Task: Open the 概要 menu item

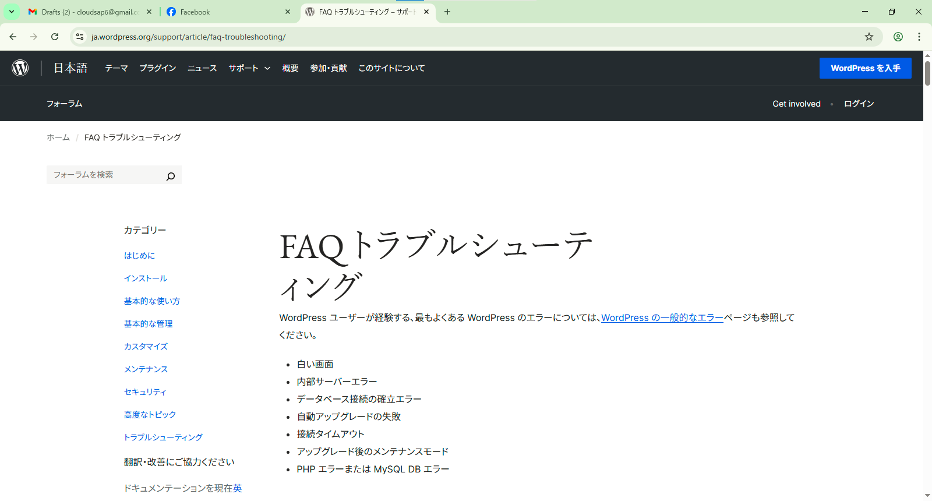Action: [x=290, y=68]
